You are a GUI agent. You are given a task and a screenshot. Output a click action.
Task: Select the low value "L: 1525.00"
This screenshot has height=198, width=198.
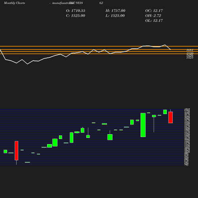(x=115, y=15)
